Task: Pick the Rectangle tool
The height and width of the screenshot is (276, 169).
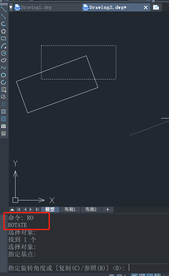Action: pos(3,38)
